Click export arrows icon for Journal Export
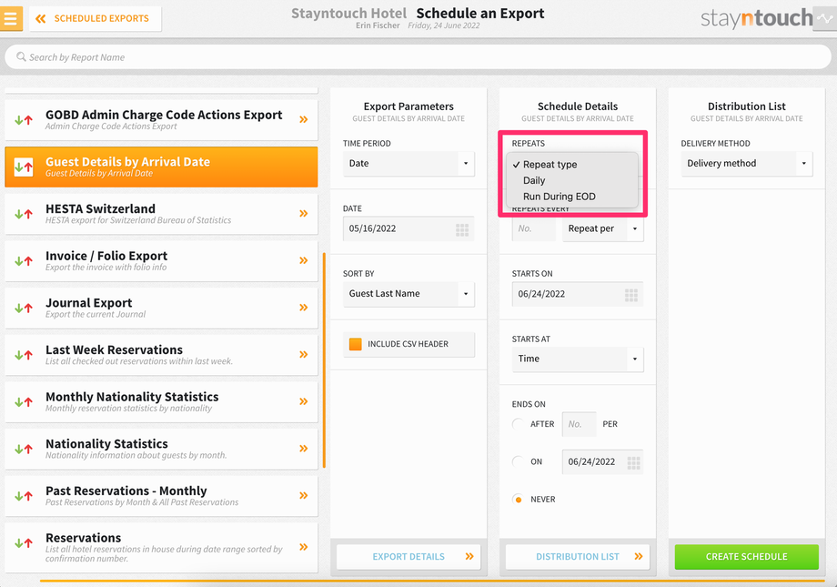The height and width of the screenshot is (587, 837). click(x=24, y=309)
